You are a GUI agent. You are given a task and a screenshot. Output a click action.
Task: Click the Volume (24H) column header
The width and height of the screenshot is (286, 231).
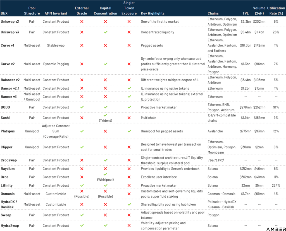click(259, 11)
